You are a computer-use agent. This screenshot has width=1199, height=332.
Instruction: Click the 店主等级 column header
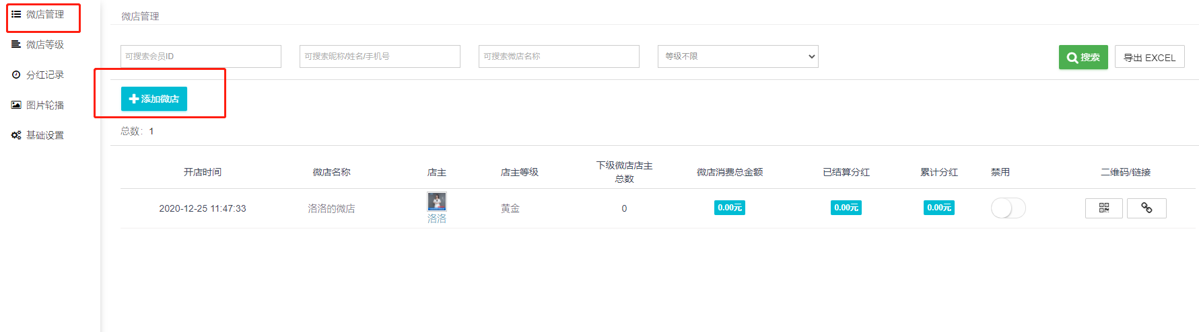[519, 172]
